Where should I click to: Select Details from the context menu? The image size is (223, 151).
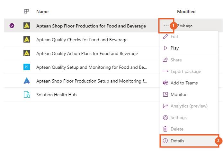point(177,141)
